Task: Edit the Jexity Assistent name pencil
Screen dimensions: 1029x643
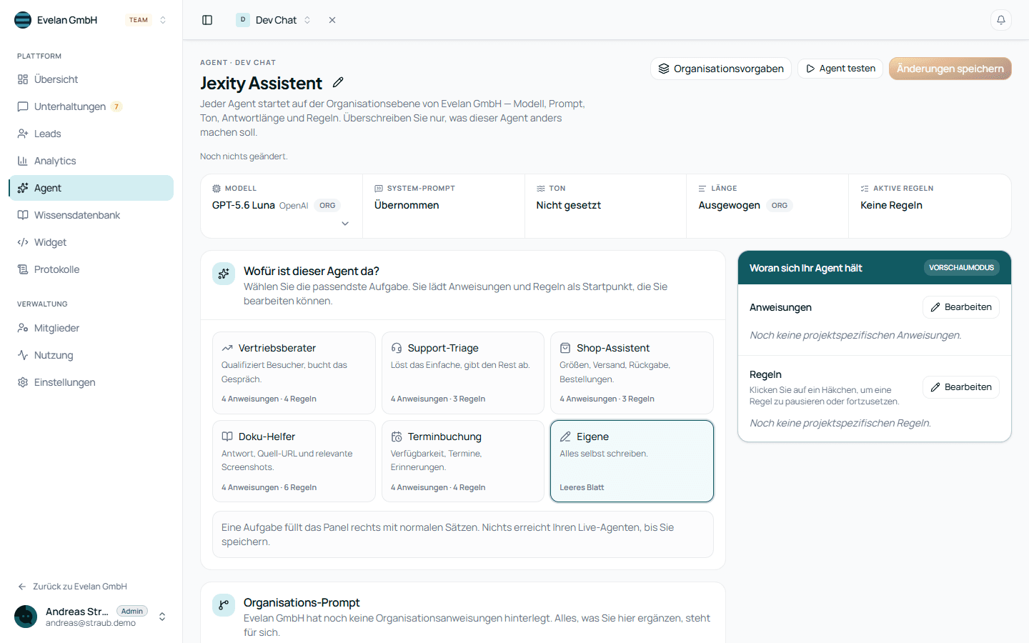Action: (339, 83)
